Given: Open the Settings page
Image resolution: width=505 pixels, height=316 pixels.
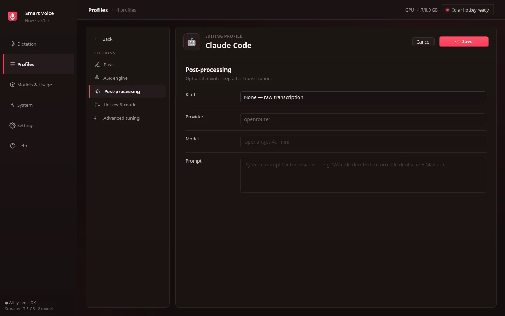Looking at the screenshot, I should (x=39, y=125).
